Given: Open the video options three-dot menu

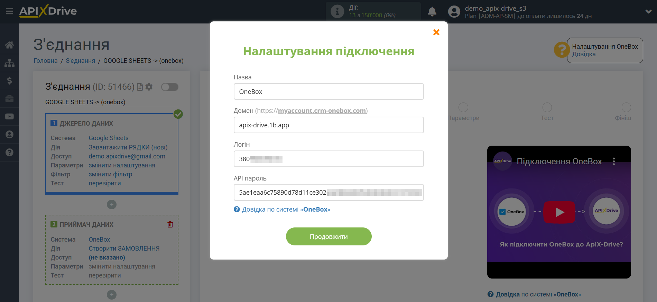Looking at the screenshot, I should pyautogui.click(x=614, y=161).
